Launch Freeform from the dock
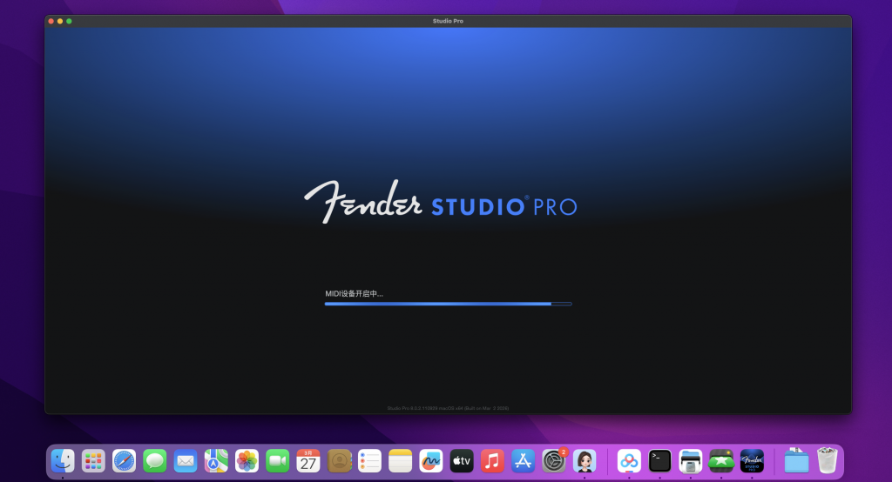Screen dimensions: 892x482 point(431,460)
